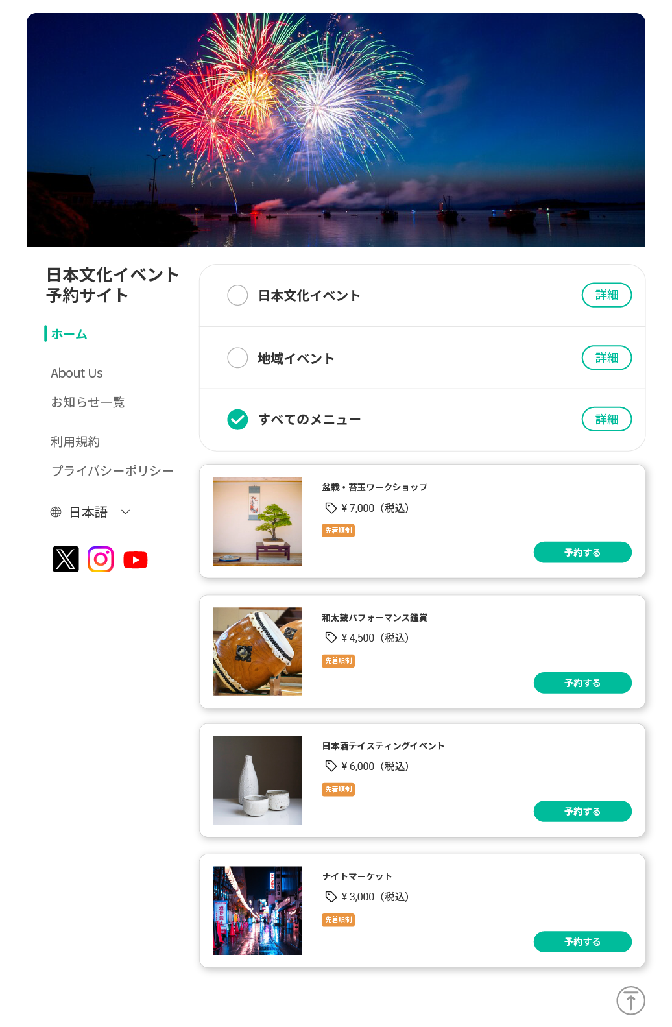
Task: Open the Instagram social icon
Action: coord(101,559)
